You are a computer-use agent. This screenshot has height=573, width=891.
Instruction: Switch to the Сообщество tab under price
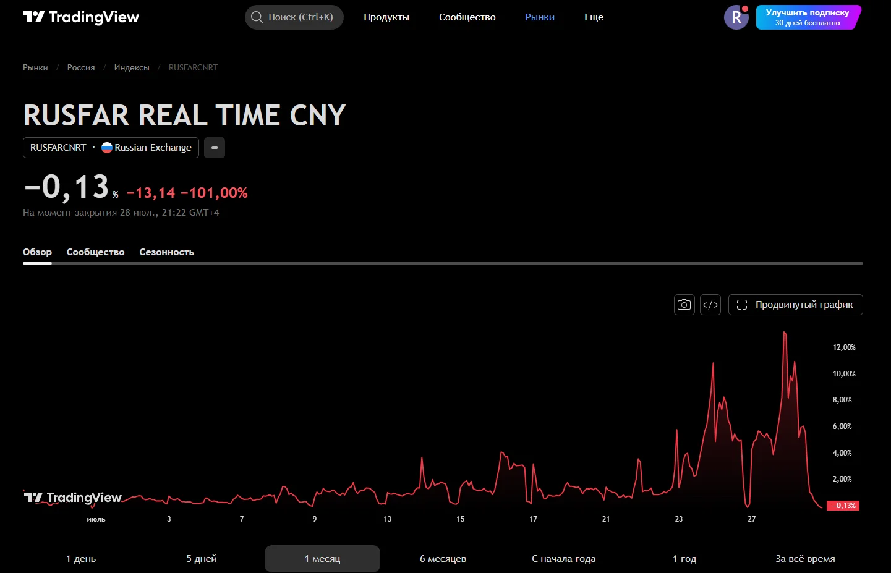coord(96,252)
